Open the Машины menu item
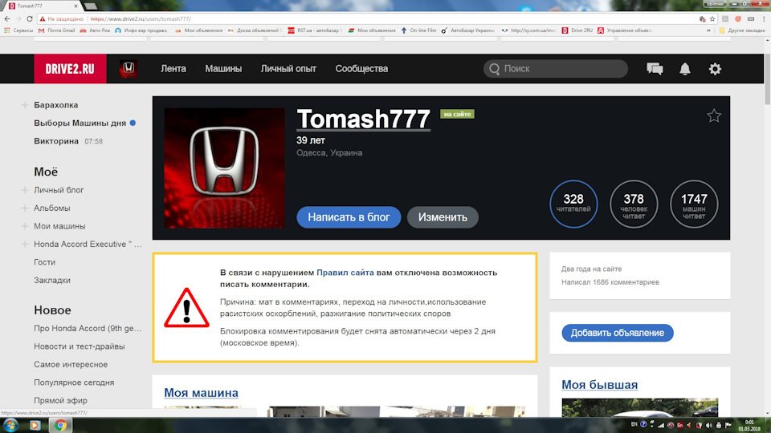 click(x=223, y=69)
